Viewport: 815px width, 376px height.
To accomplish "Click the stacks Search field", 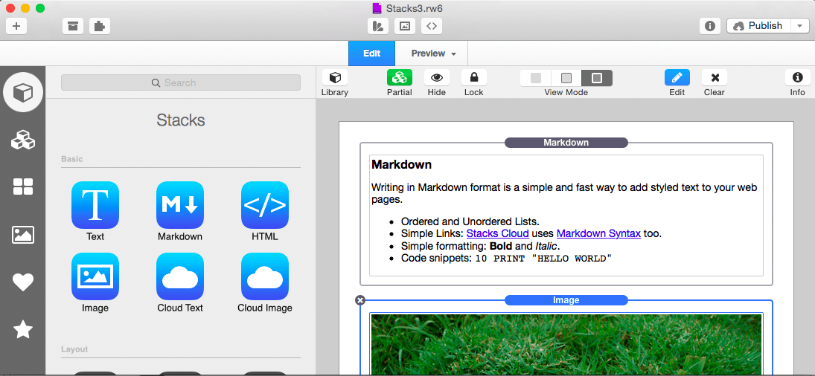I will coord(181,82).
